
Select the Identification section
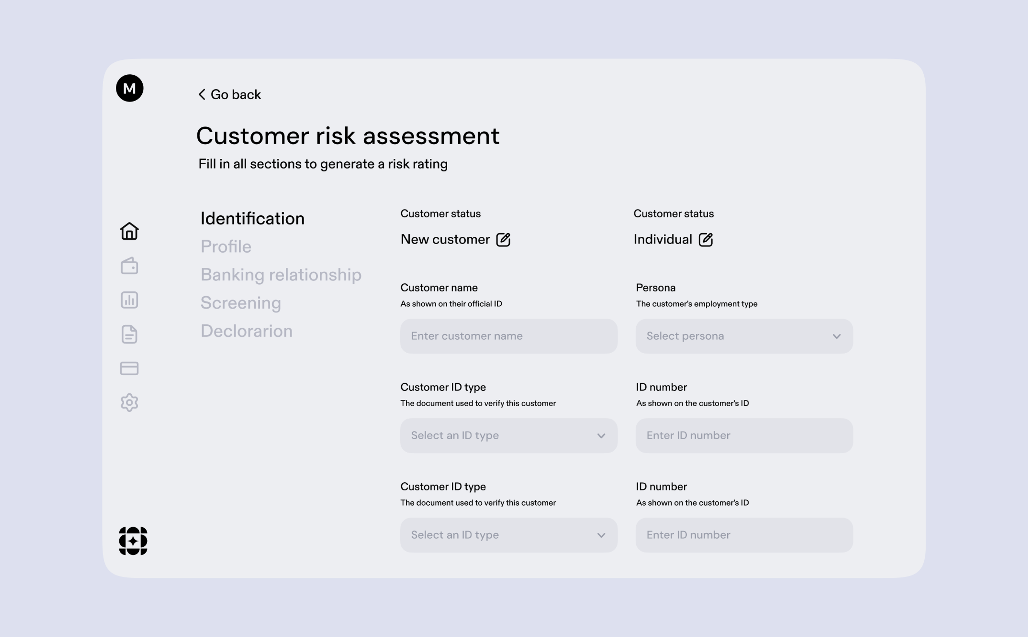(252, 218)
